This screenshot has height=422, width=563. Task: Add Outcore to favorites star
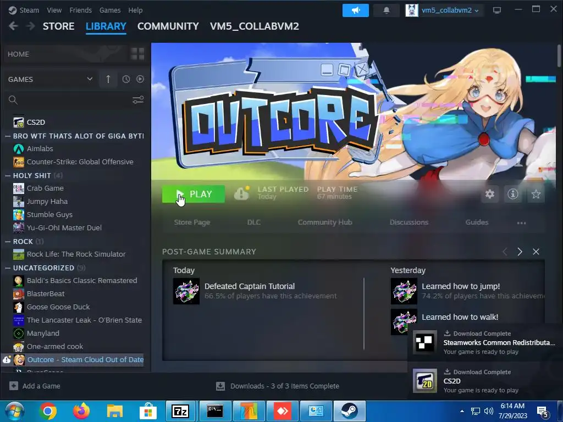pos(536,194)
